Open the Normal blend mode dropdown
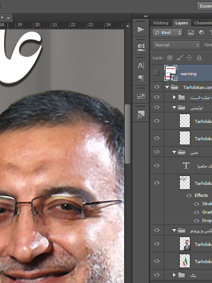Image resolution: width=212 pixels, height=283 pixels. [176, 45]
